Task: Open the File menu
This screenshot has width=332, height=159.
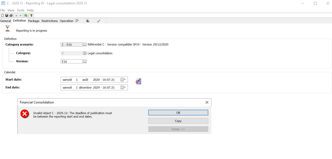Action: [3, 10]
